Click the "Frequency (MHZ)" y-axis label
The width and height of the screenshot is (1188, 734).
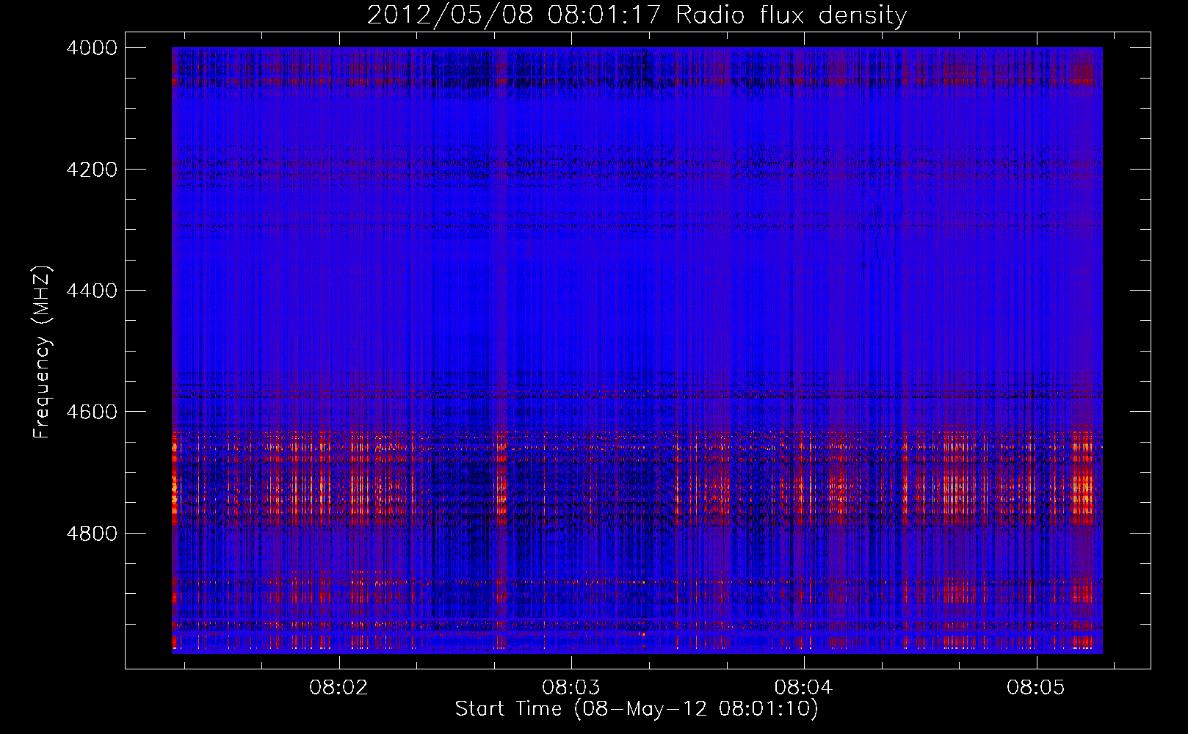pos(43,352)
